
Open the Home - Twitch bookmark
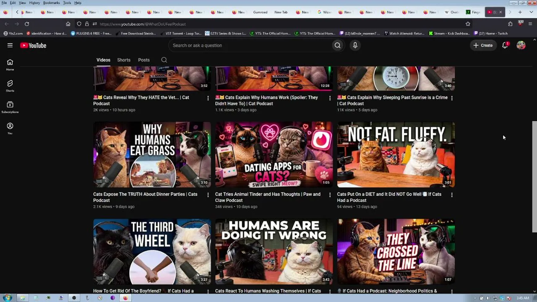tap(490, 34)
